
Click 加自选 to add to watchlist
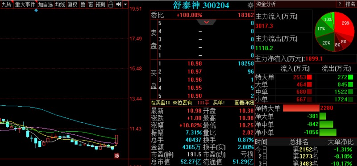[46, 4]
